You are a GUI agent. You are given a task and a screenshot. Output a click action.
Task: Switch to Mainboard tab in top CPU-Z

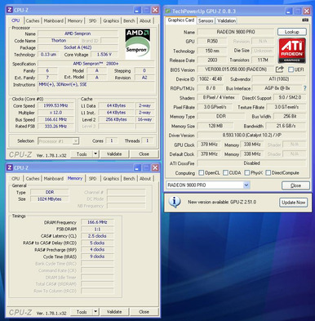click(x=54, y=20)
